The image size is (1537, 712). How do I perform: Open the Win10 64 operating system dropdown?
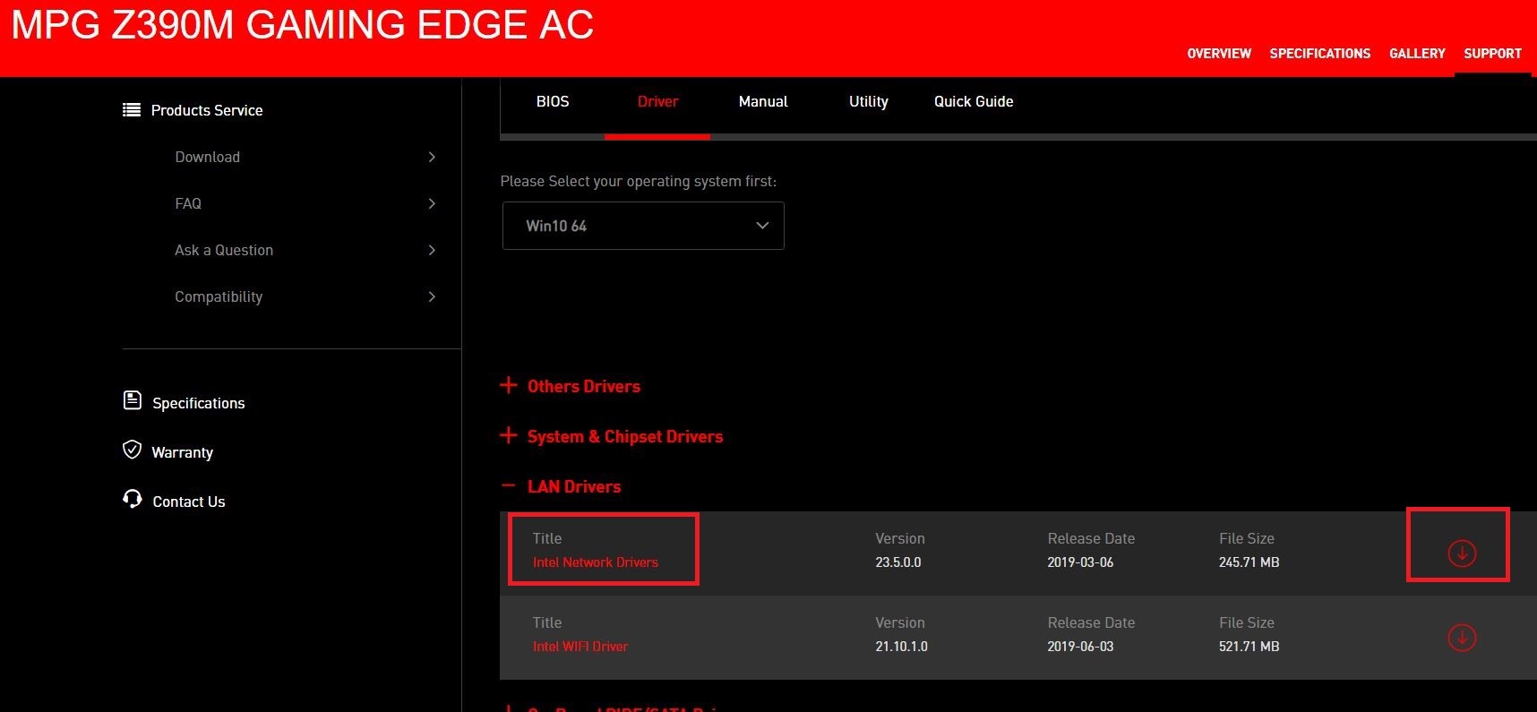pos(643,226)
